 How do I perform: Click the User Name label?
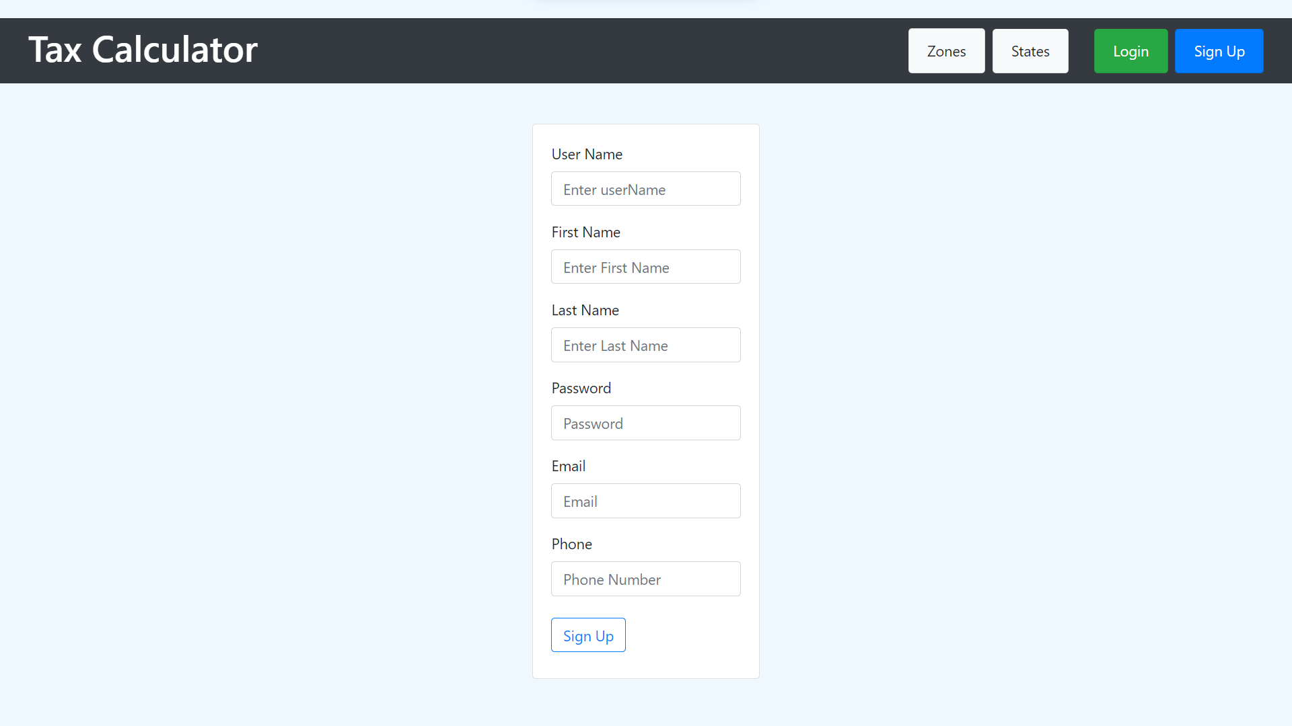tap(587, 154)
